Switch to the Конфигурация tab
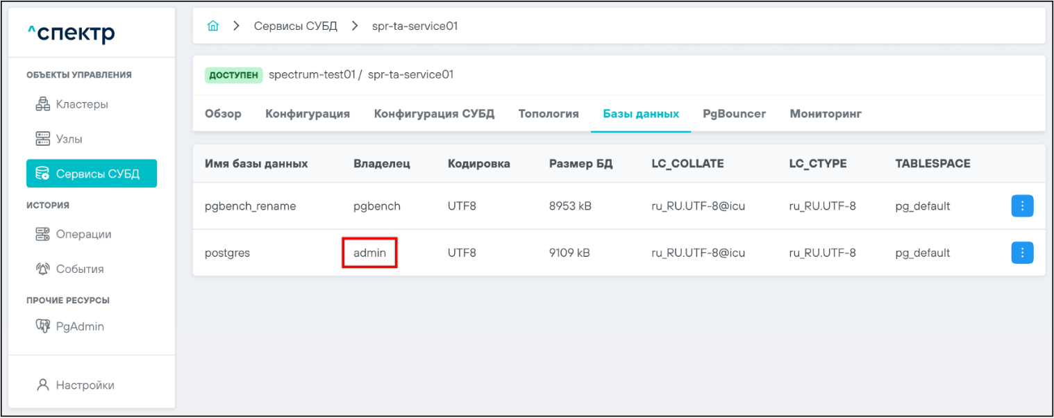 tap(308, 114)
